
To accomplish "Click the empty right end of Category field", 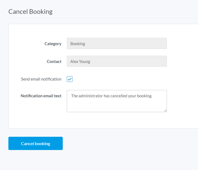I will coord(151,44).
